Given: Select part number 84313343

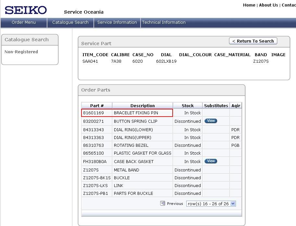Looking at the screenshot, I should pyautogui.click(x=93, y=130).
